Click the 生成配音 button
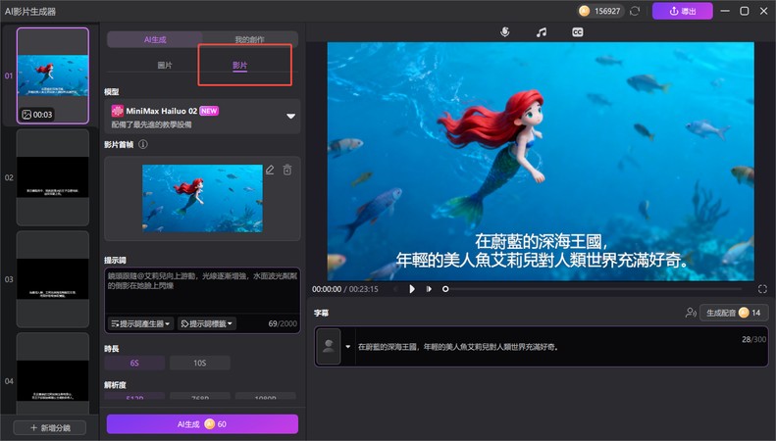776x441 pixels. (x=734, y=313)
